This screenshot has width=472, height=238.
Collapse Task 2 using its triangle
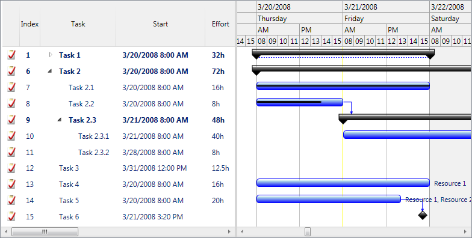click(50, 71)
